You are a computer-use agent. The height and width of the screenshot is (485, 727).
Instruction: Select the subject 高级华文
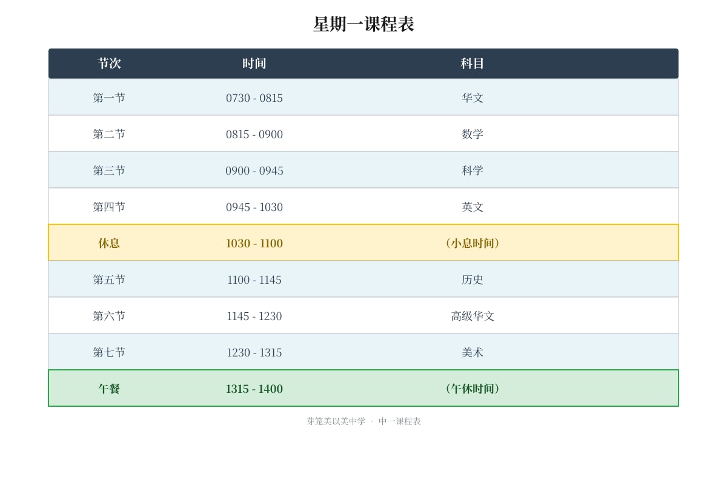pos(473,316)
